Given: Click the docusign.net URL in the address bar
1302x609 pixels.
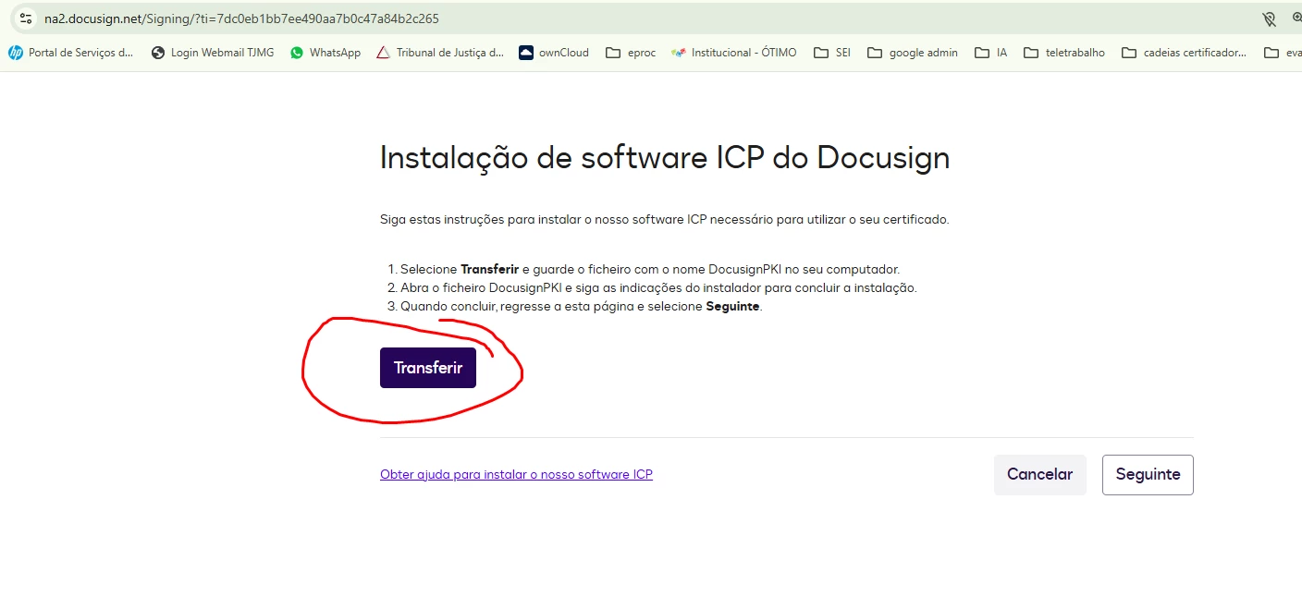Looking at the screenshot, I should 241,18.
